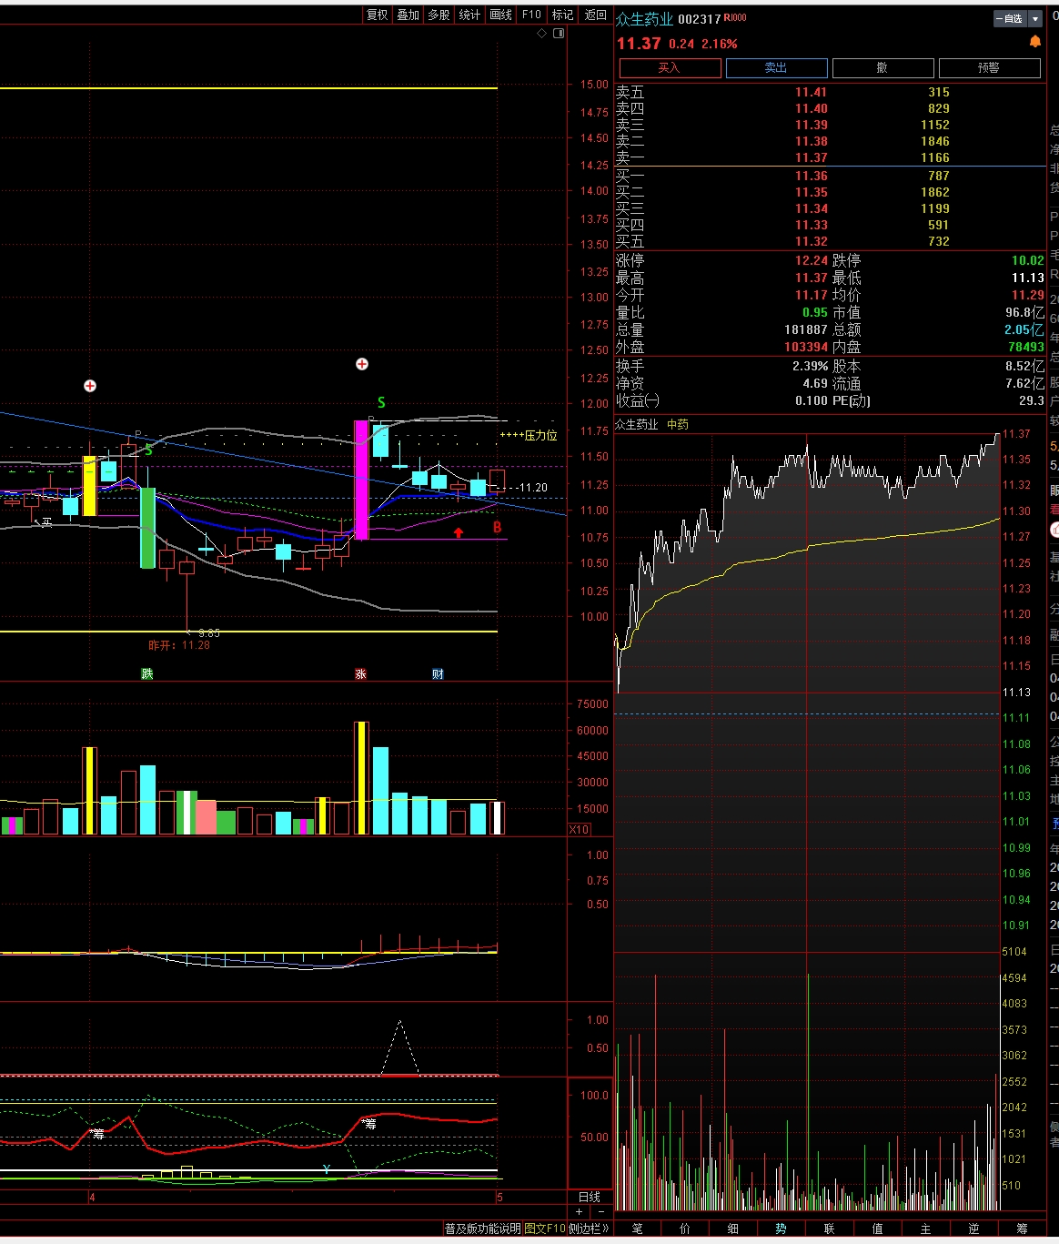
Task: Expand the 侧边栏 sidebar toggle
Action: (x=589, y=1229)
